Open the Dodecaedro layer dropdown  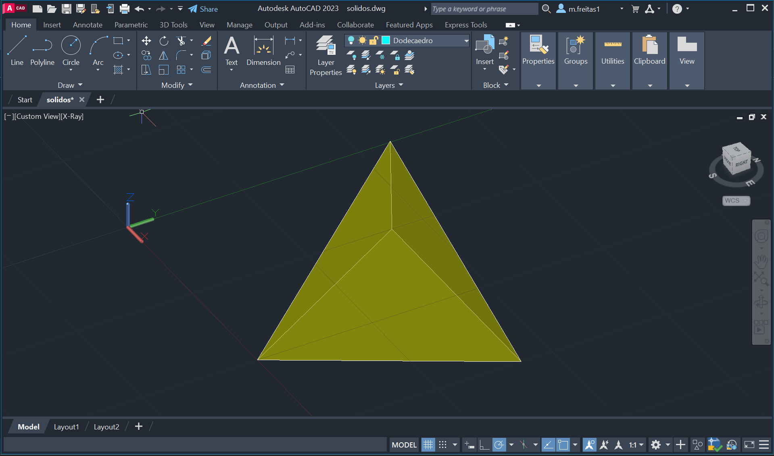pos(466,40)
